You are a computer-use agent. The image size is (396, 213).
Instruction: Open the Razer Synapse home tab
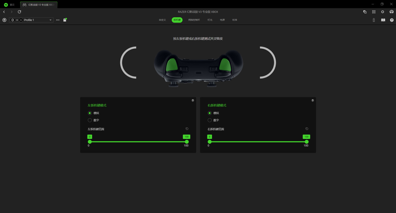9,5
